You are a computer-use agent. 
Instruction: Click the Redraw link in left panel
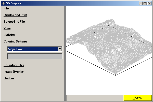coord(9,78)
